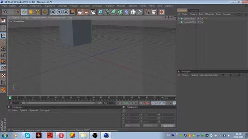Image resolution: width=248 pixels, height=139 pixels.
Task: Open the Python menu
Action: (152, 6)
